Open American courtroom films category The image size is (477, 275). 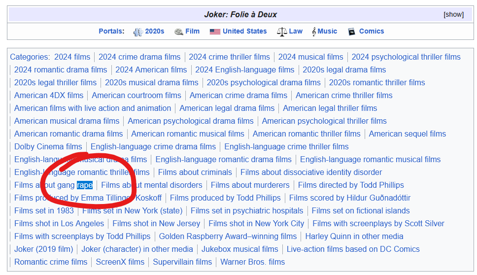(x=136, y=95)
